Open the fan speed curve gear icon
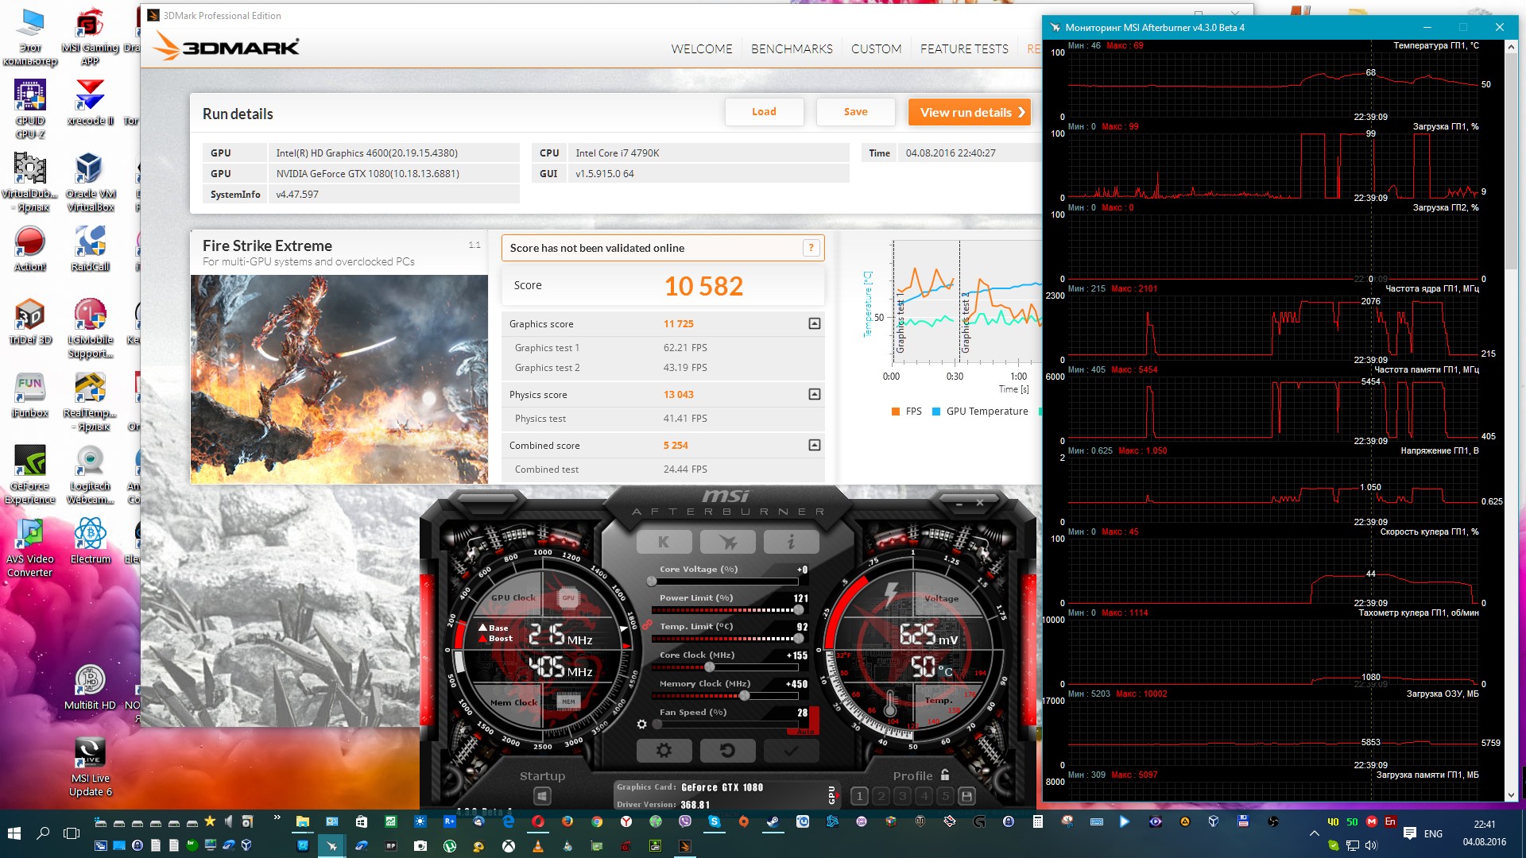 [x=641, y=724]
